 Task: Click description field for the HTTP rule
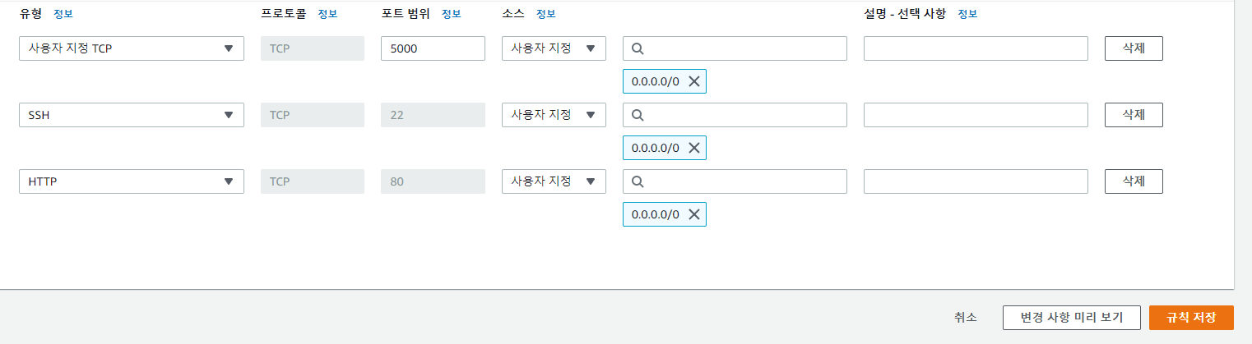pyautogui.click(x=976, y=181)
